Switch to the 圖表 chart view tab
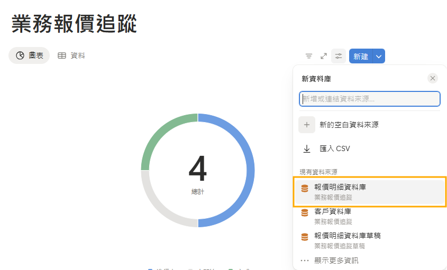The image size is (447, 270). point(29,55)
